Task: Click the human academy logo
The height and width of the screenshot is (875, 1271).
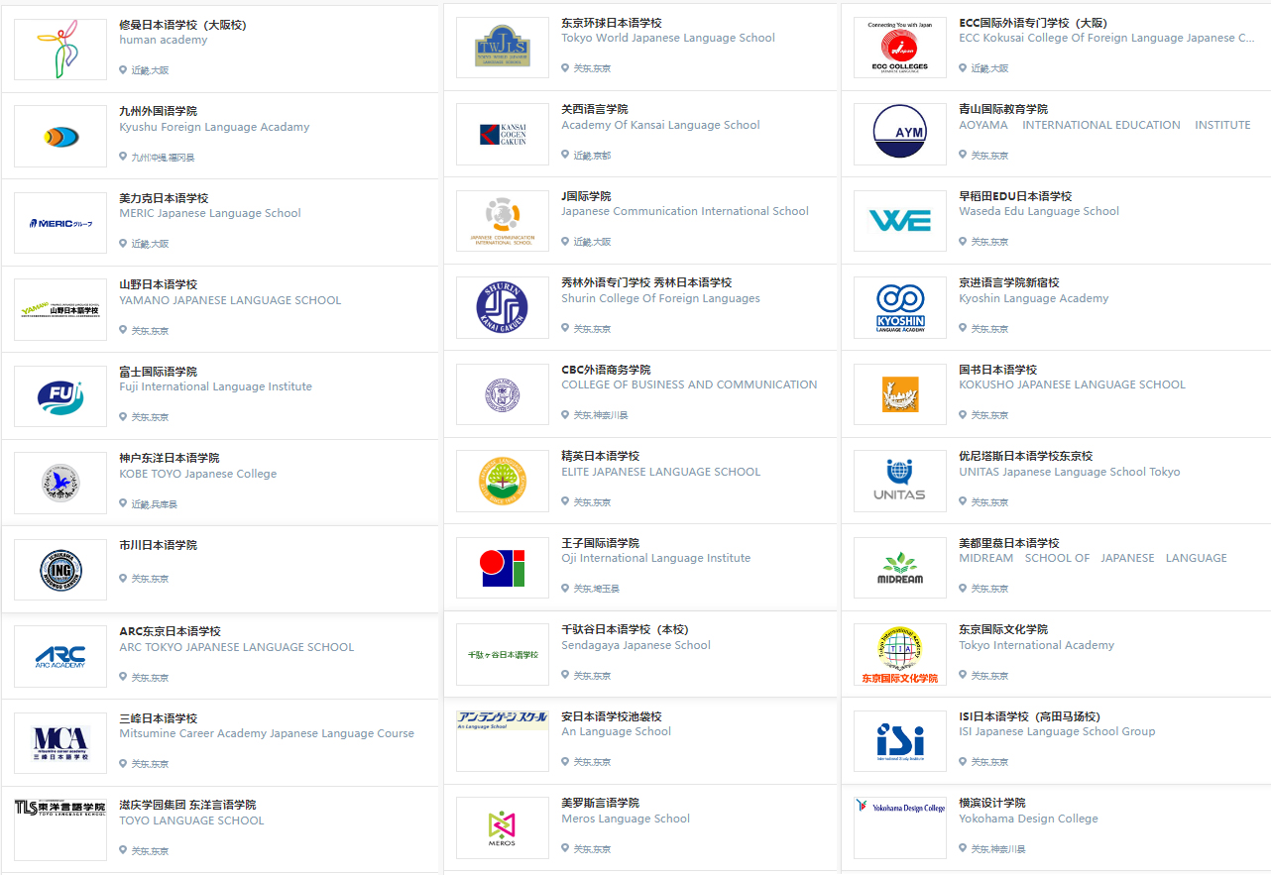Action: 59,49
